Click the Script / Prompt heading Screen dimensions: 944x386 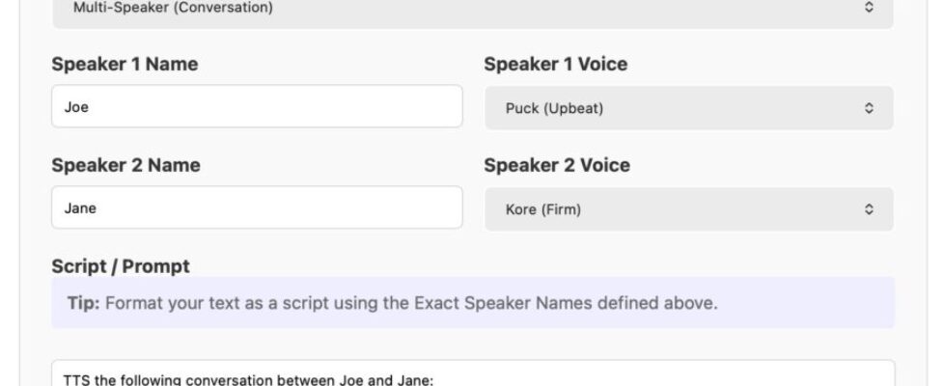120,265
